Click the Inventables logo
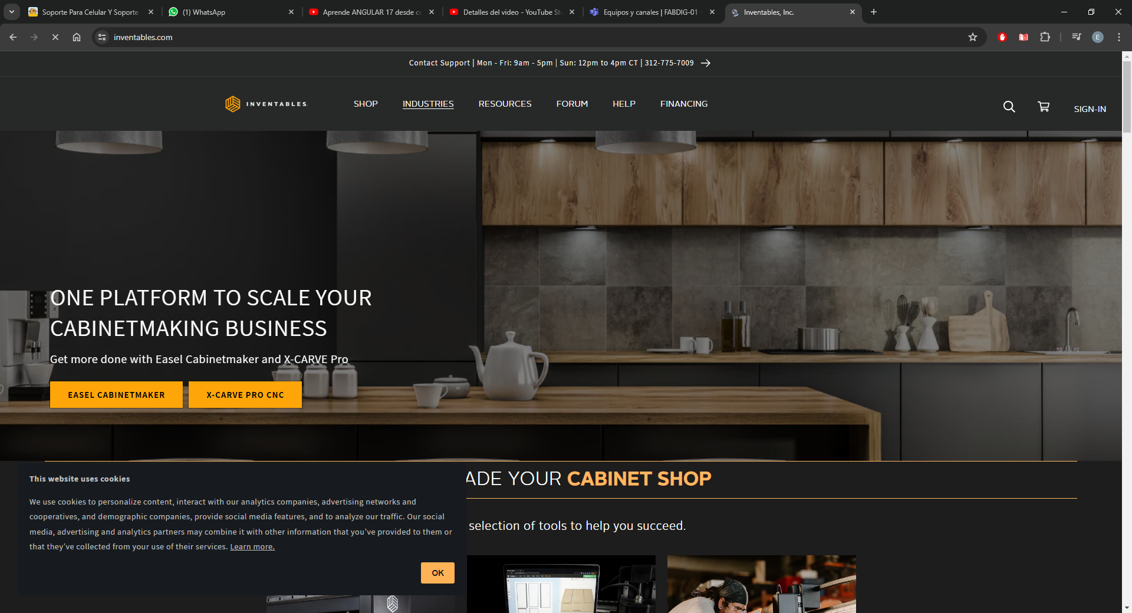Image resolution: width=1132 pixels, height=613 pixels. click(x=266, y=104)
